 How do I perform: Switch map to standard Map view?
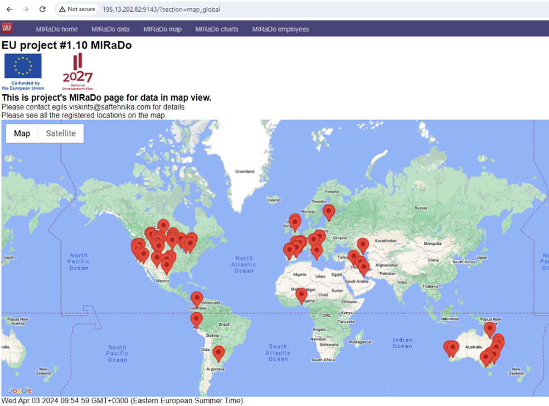[x=22, y=133]
